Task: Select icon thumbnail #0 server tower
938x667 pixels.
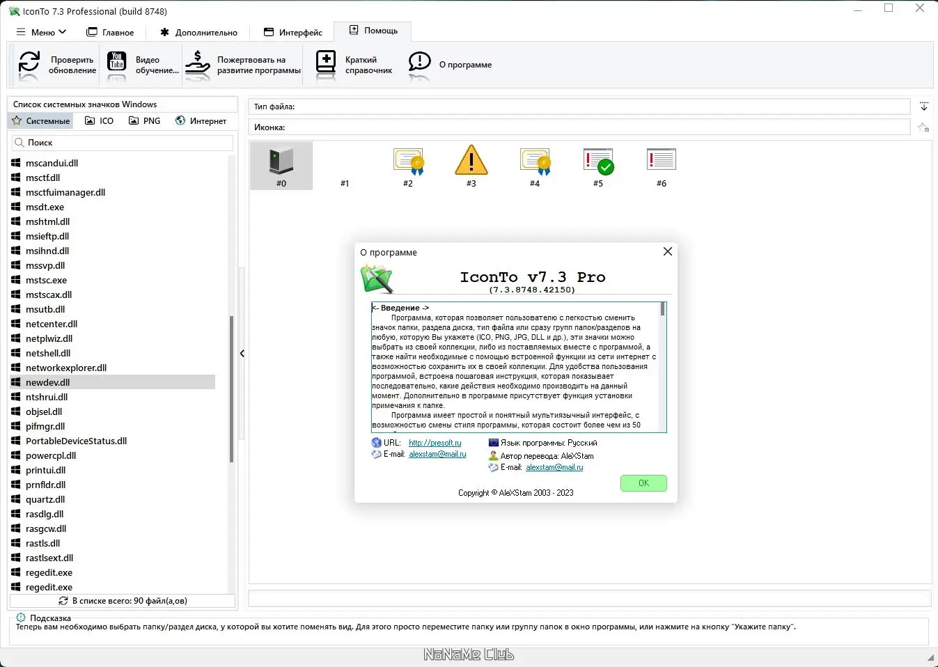Action: 281,166
